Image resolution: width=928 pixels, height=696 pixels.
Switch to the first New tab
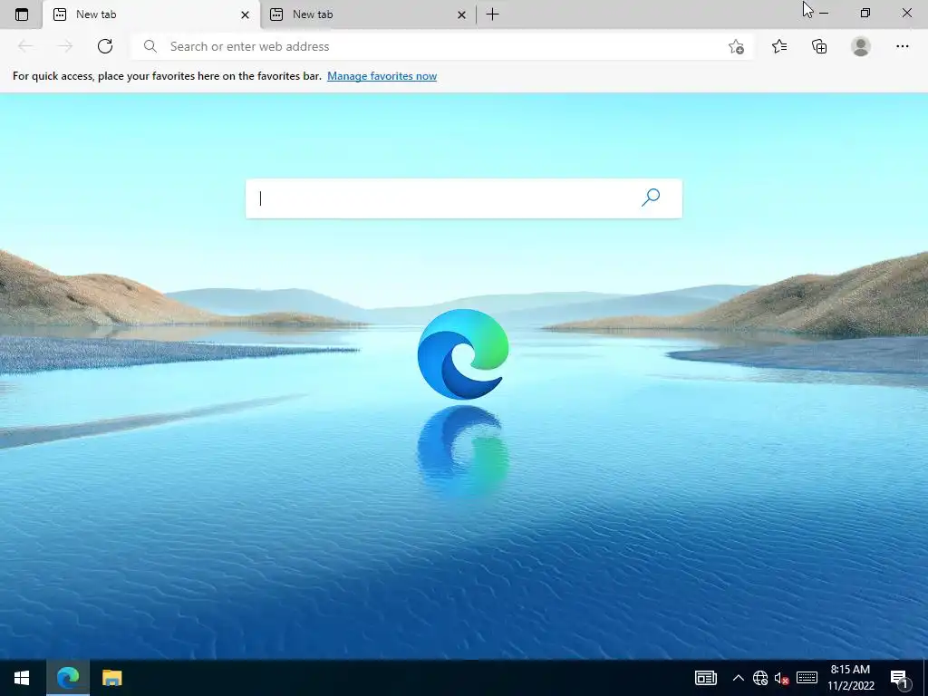click(x=151, y=14)
